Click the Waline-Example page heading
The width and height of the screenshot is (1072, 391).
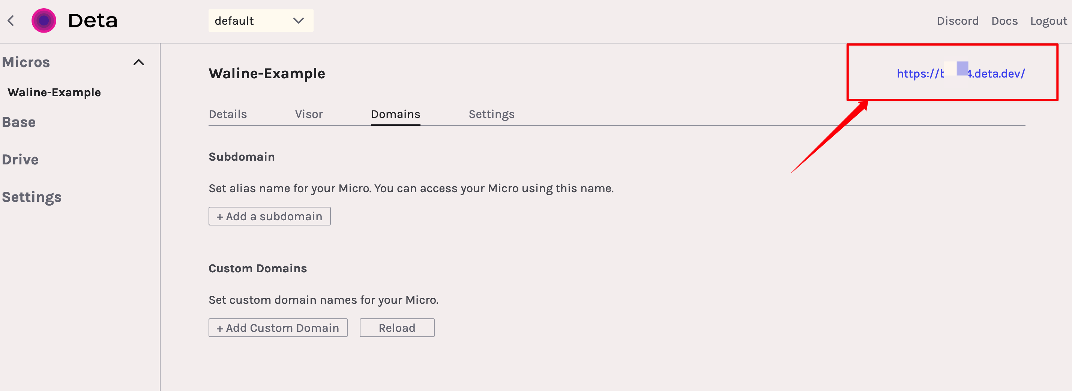pos(267,73)
